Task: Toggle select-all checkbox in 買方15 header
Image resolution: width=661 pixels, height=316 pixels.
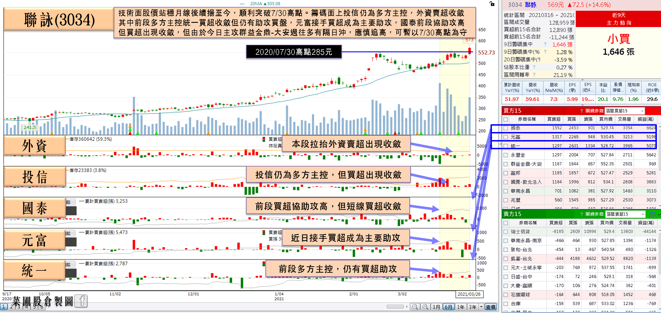Action: coord(506,119)
